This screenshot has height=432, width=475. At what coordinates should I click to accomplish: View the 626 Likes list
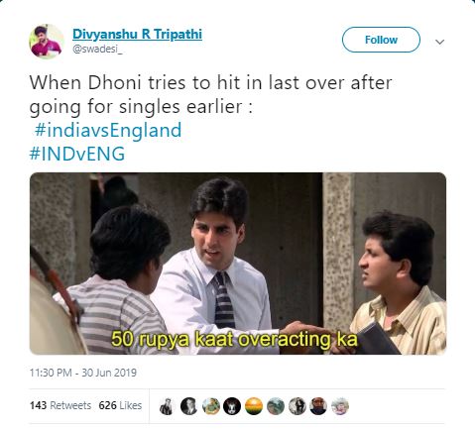click(x=120, y=405)
